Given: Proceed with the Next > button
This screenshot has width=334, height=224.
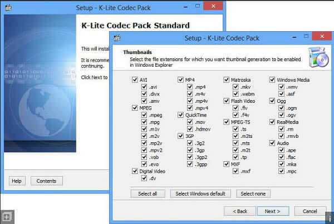Looking at the screenshot, I should click(273, 211).
